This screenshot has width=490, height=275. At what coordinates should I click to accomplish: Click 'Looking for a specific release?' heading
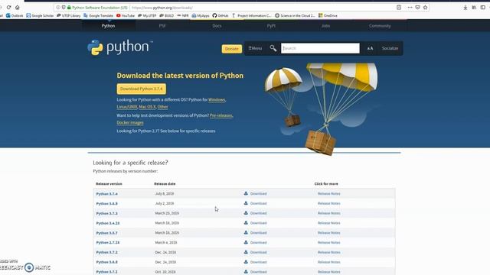[x=130, y=163]
